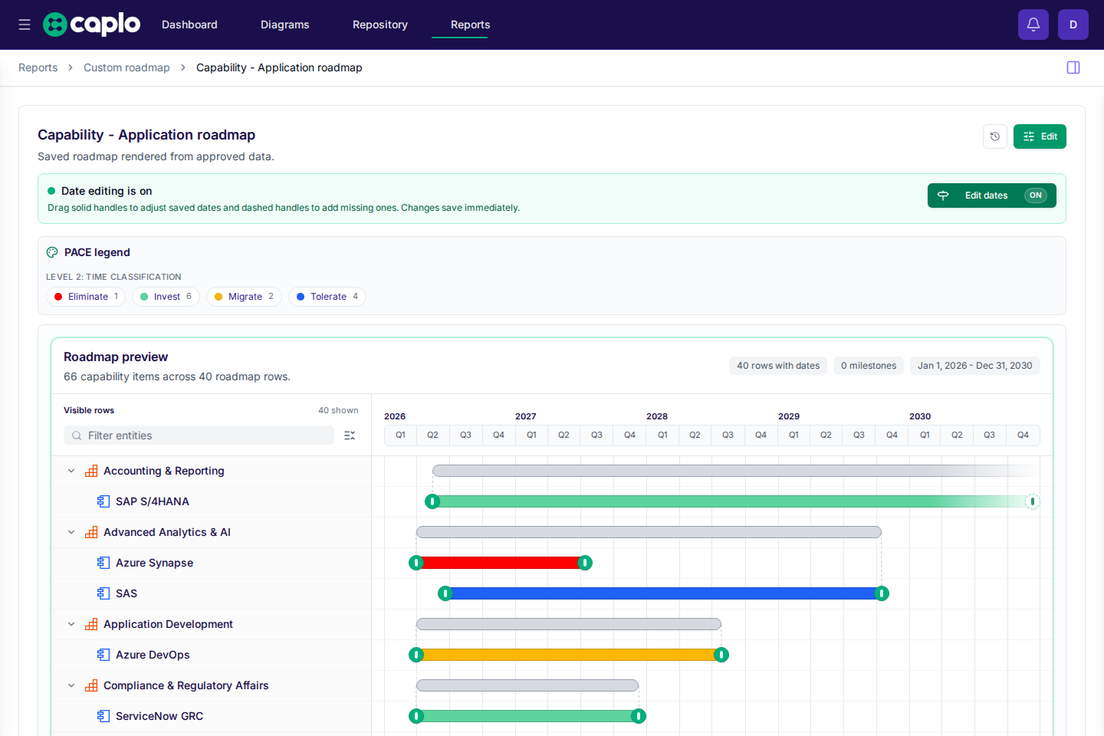This screenshot has height=736, width=1104.
Task: Collapse the Application Development row
Action: tap(71, 624)
